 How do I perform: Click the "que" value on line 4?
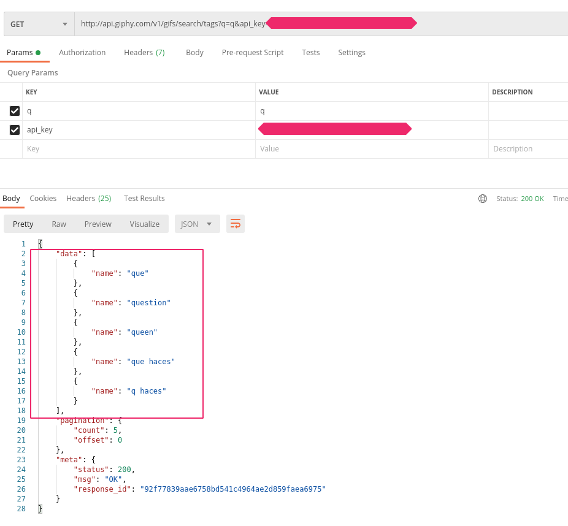(x=137, y=273)
